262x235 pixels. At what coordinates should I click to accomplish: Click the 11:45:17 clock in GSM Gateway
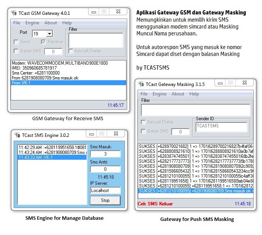115,105
